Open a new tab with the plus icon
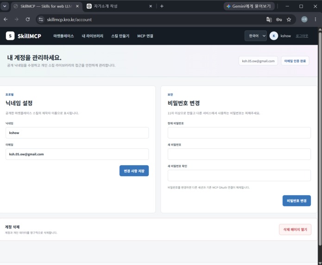 (162, 6)
